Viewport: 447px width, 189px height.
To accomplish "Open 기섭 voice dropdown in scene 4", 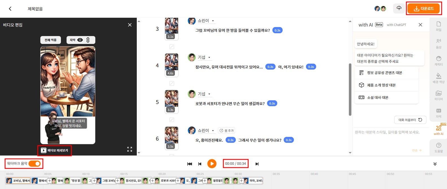I will pos(209,57).
